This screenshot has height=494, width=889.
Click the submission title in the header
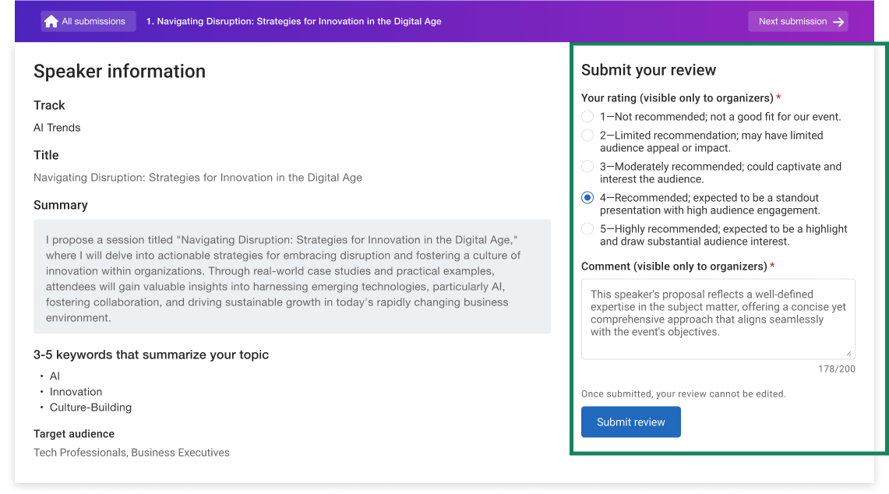(x=294, y=22)
